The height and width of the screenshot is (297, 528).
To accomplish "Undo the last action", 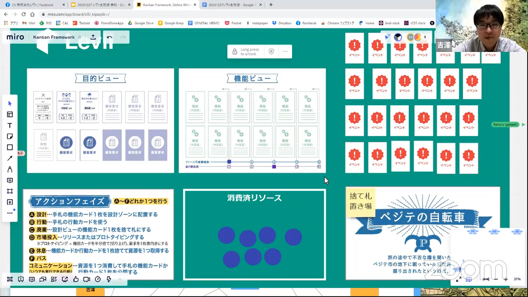I will pyautogui.click(x=110, y=37).
